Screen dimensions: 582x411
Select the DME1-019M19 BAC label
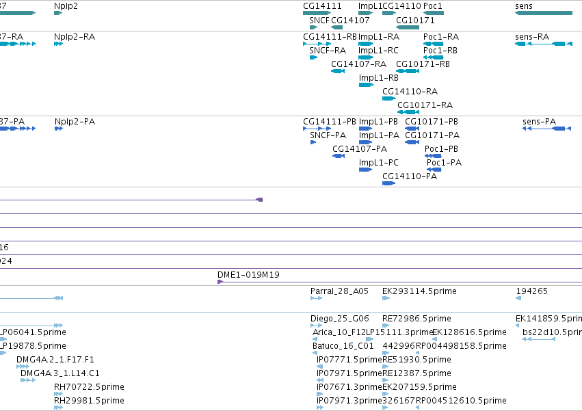[249, 275]
